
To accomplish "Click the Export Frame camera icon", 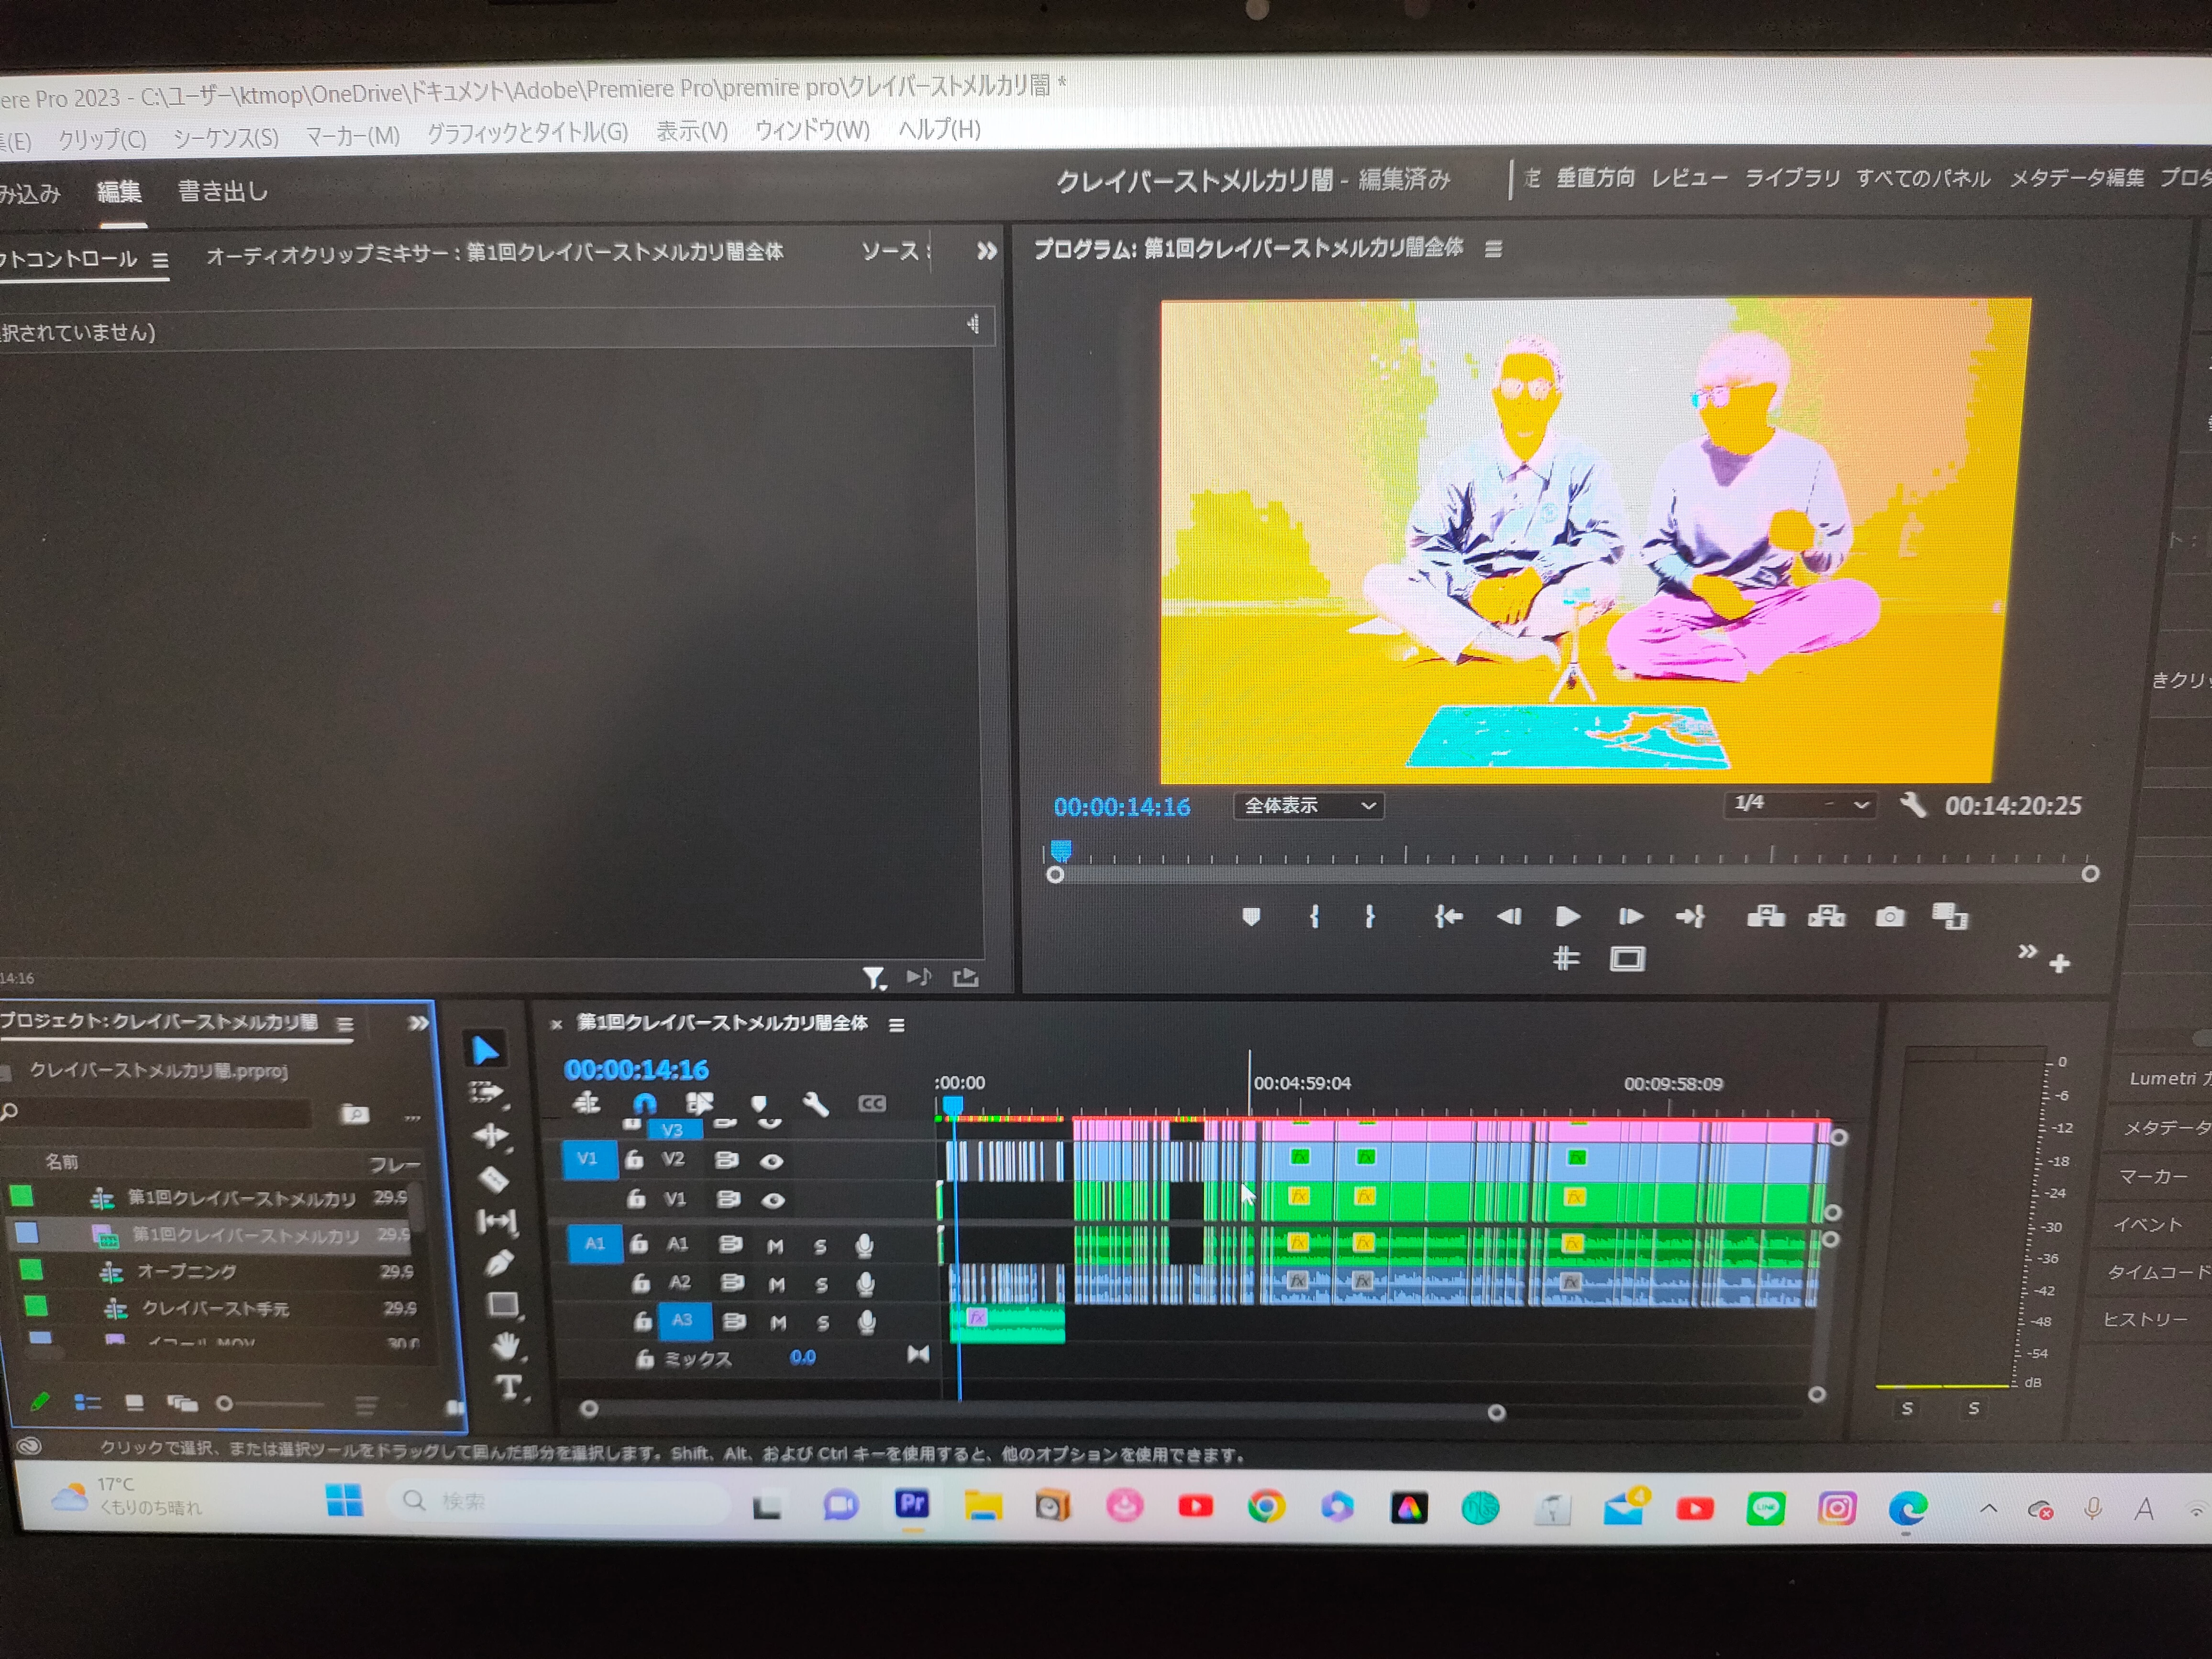I will [1889, 917].
